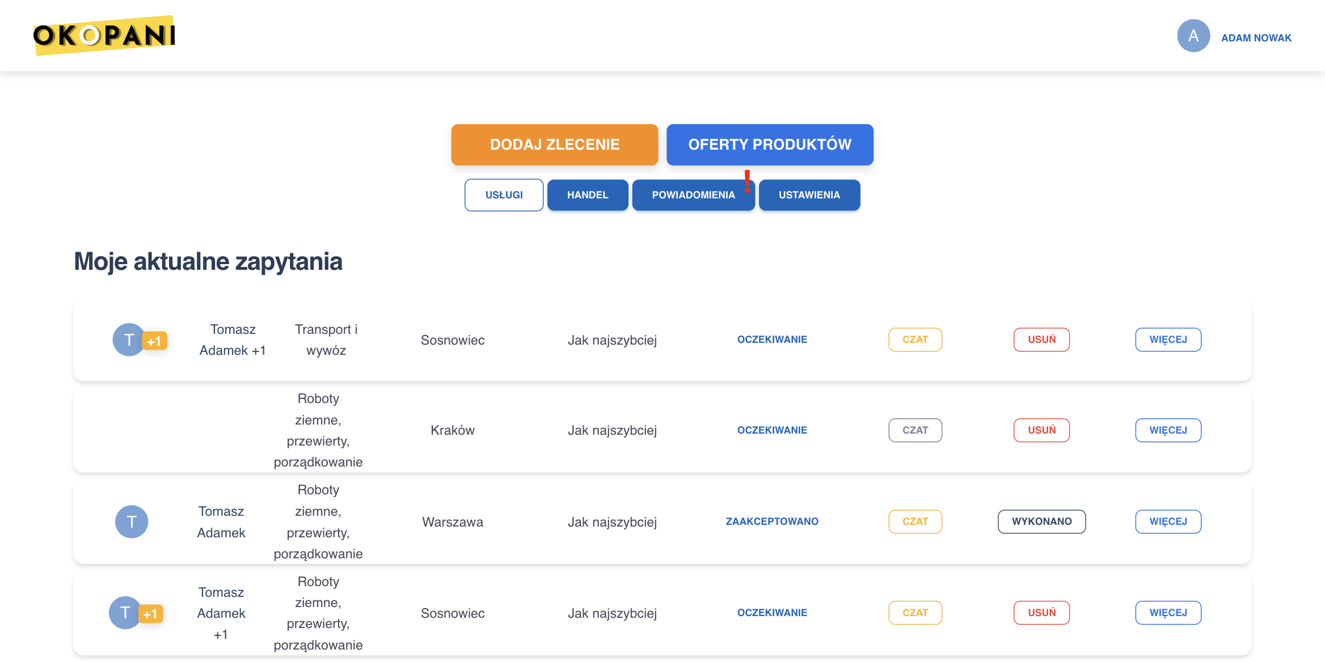This screenshot has width=1325, height=662.
Task: Click the 'Warszawa' city cell
Action: (452, 522)
